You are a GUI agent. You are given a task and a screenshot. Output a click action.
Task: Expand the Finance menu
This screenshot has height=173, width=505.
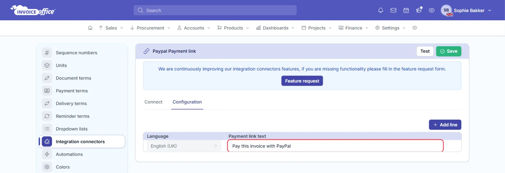tap(353, 28)
